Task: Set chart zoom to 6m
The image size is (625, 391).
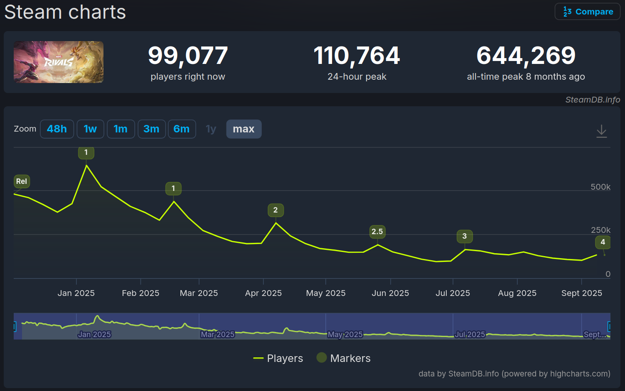Action: point(182,129)
